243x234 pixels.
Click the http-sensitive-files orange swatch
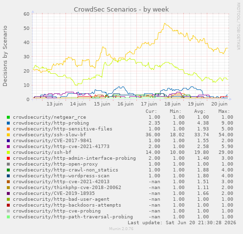pyautogui.click(x=8, y=129)
